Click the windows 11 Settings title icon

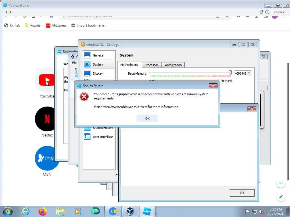pyautogui.click(x=83, y=44)
